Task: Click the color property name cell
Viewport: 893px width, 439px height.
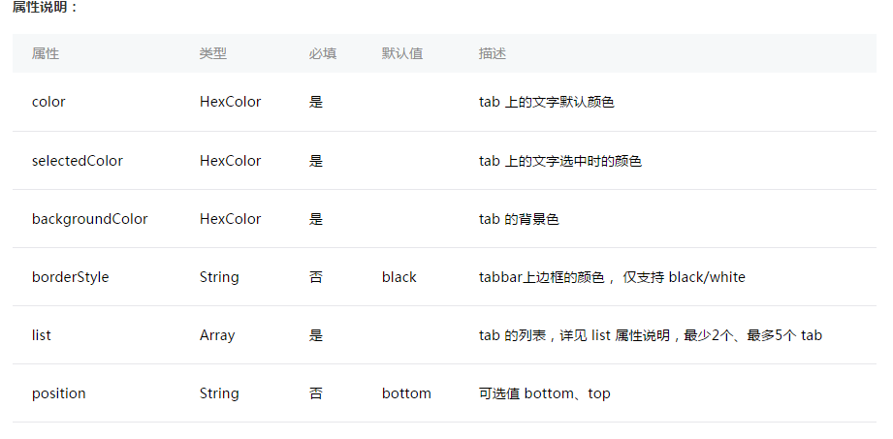Action: pos(48,102)
